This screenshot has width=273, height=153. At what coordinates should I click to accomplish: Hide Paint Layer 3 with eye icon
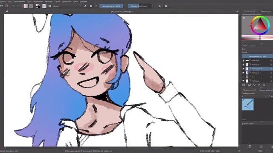point(243,73)
